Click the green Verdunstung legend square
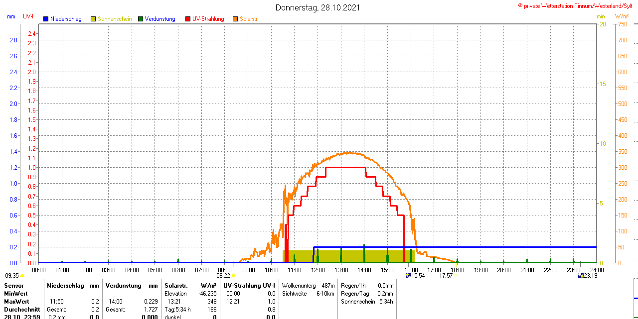This screenshot has width=638, height=319. pyautogui.click(x=141, y=19)
